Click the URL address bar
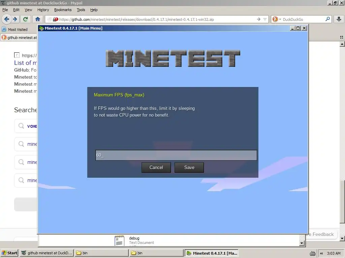The image size is (345, 258). tap(156, 19)
